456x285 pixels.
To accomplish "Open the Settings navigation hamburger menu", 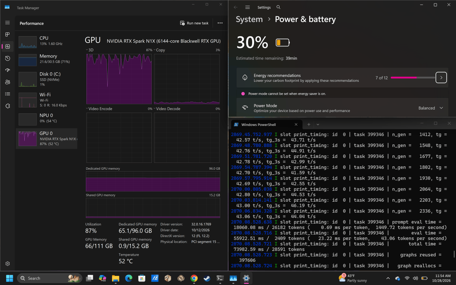I will pyautogui.click(x=248, y=7).
